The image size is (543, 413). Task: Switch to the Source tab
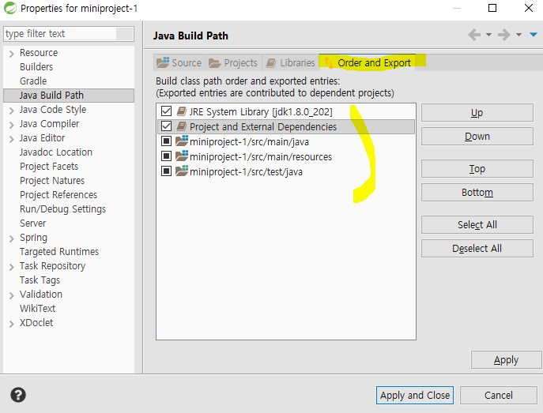pyautogui.click(x=179, y=62)
